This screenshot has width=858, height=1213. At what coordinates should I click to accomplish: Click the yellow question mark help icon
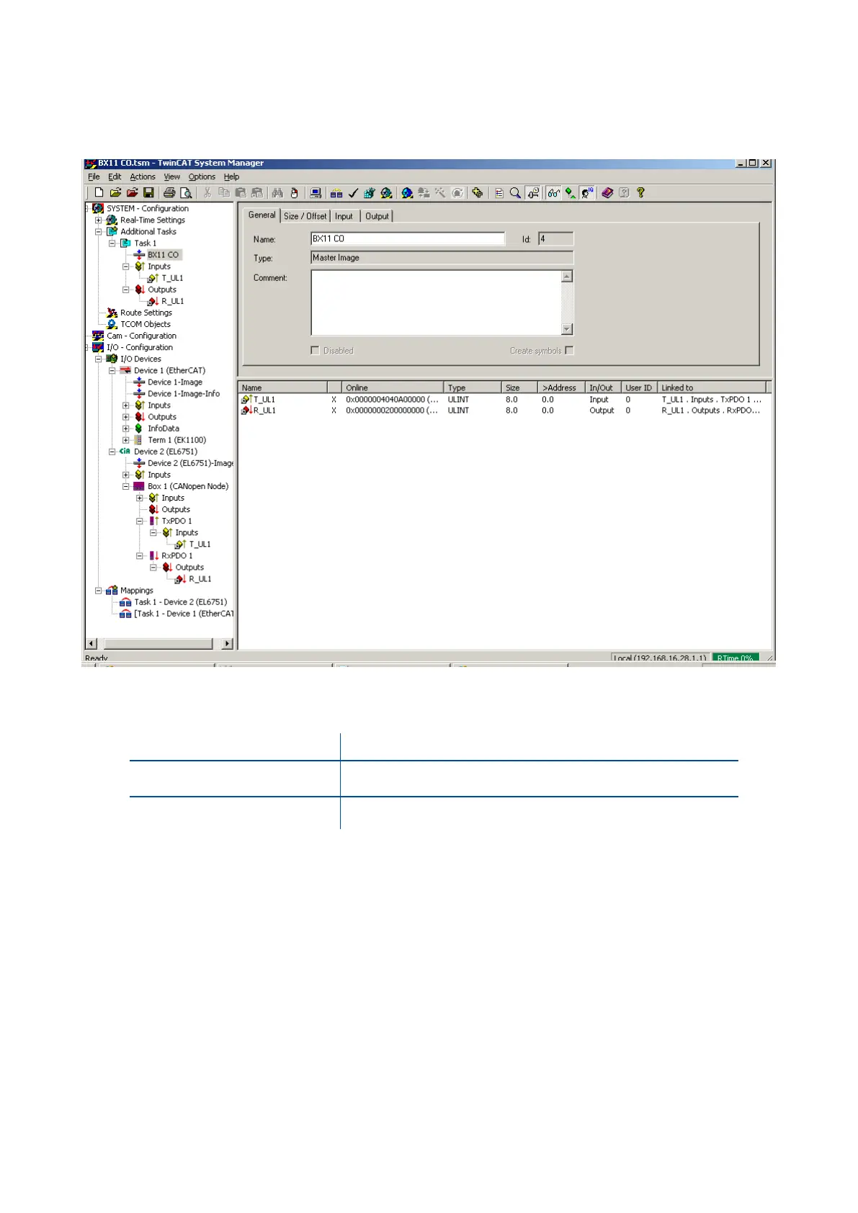click(640, 193)
